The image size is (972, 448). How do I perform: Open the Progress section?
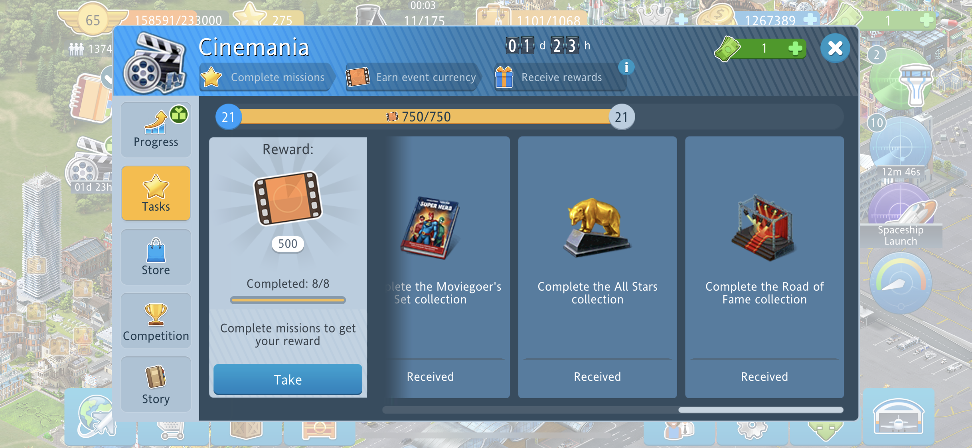pos(156,129)
